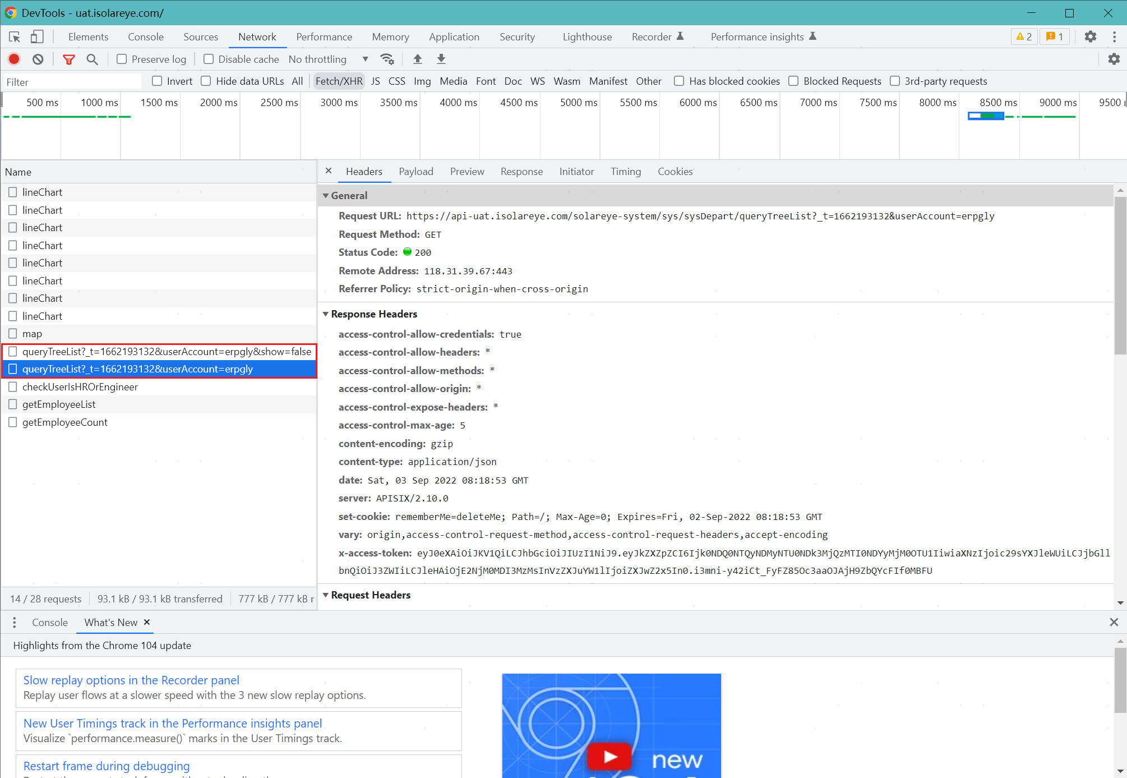Image resolution: width=1127 pixels, height=778 pixels.
Task: Open Slow replay options Recorder link
Action: [131, 680]
